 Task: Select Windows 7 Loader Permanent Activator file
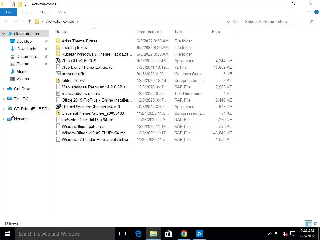pos(97,139)
